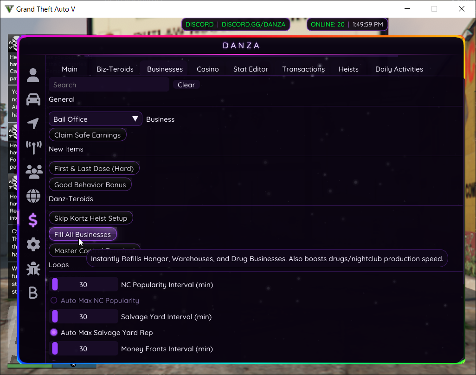The width and height of the screenshot is (476, 375).
Task: Switch to the Stat Editor tab
Action: pos(251,69)
